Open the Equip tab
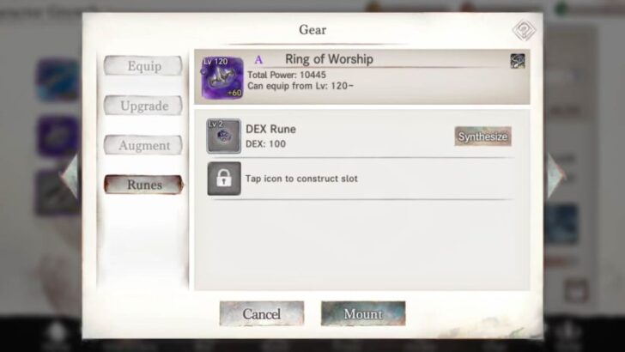Screen dimensions: 625x352 (143, 66)
